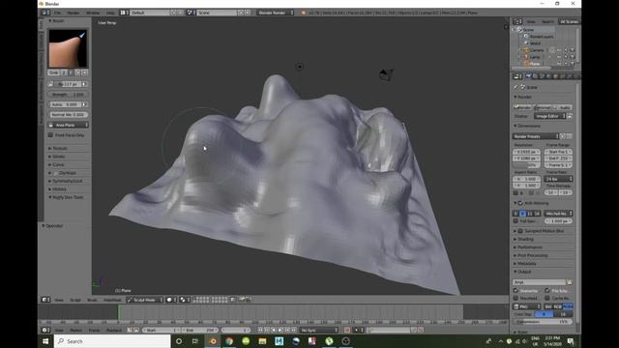Open Google Chrome from the taskbar

(229, 341)
